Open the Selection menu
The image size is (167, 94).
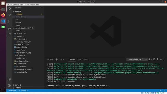point(16,5)
